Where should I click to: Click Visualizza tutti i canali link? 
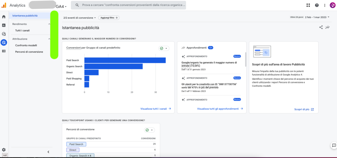point(154,109)
